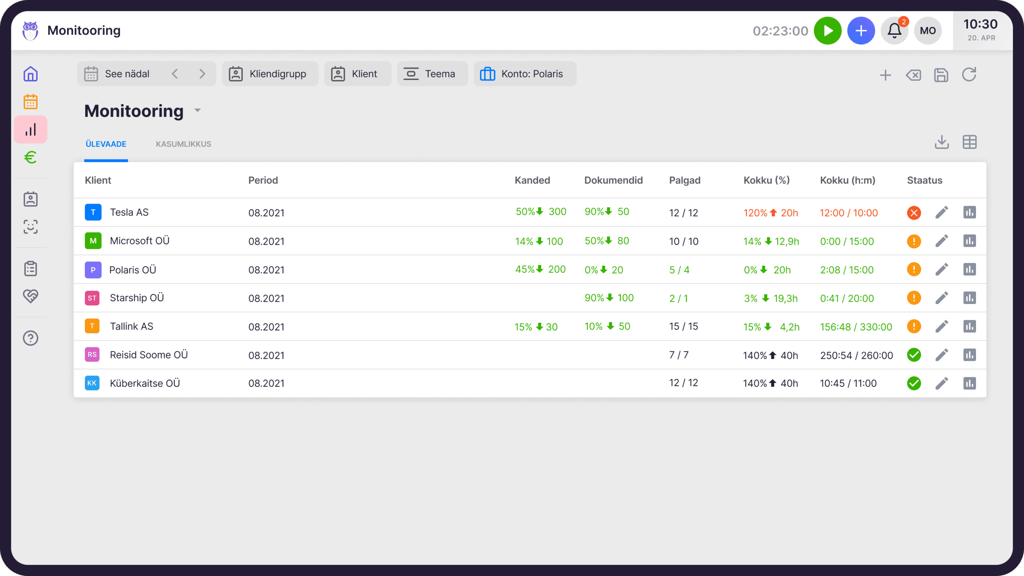This screenshot has height=576, width=1024.
Task: Open chart for Polaris OÜ row
Action: [970, 269]
